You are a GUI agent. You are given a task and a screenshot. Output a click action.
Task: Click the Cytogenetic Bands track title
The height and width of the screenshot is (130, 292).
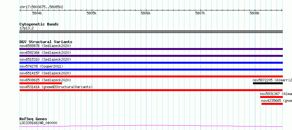pyautogui.click(x=39, y=24)
